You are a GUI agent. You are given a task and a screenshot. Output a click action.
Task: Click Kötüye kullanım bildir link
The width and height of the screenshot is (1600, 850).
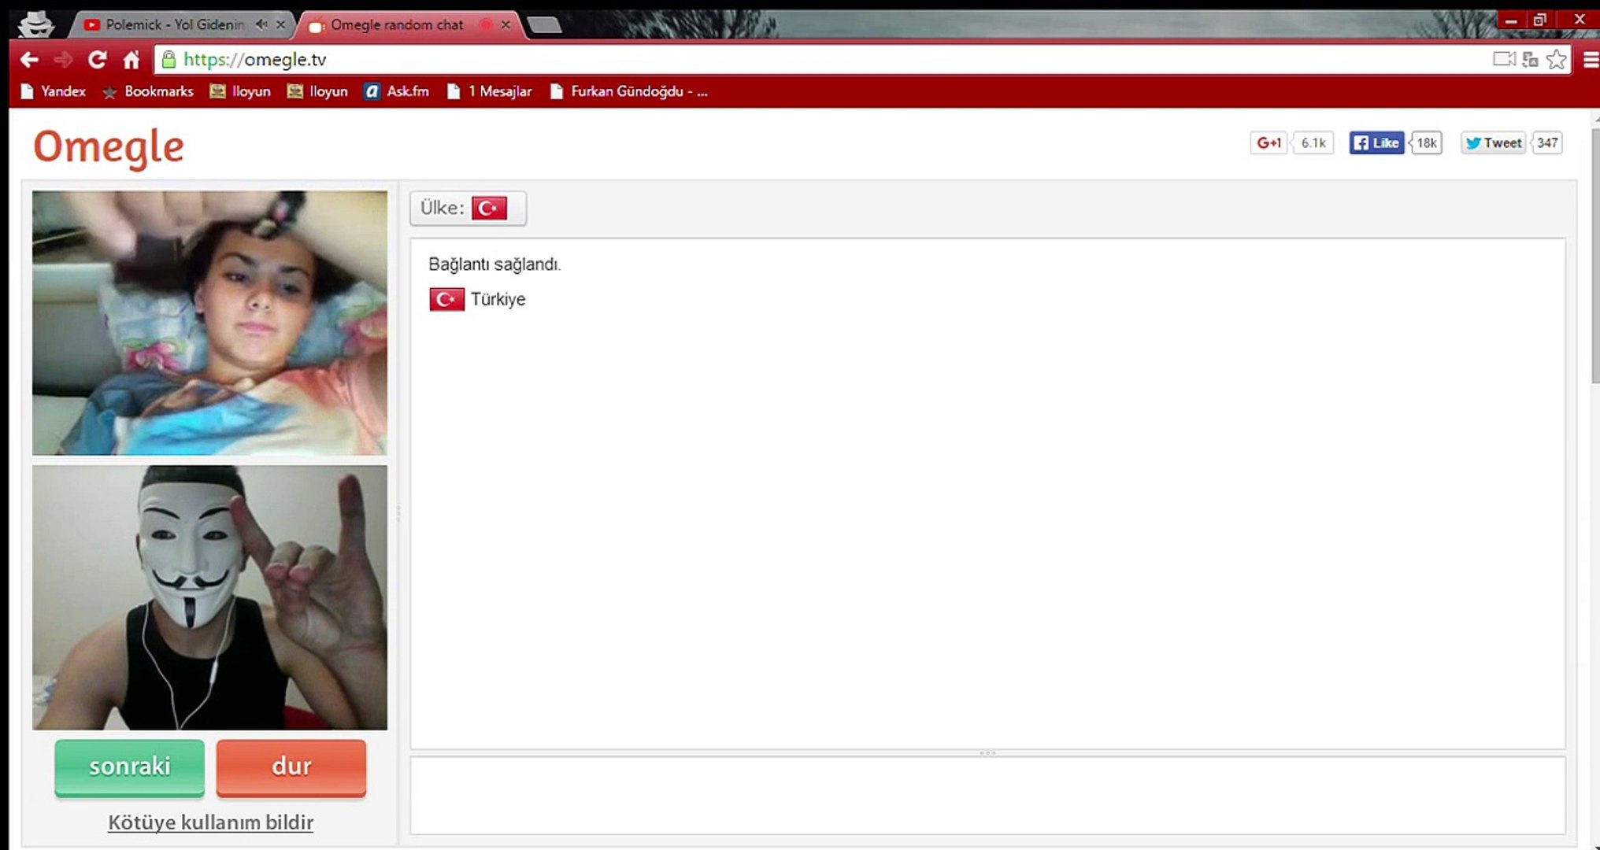[210, 822]
